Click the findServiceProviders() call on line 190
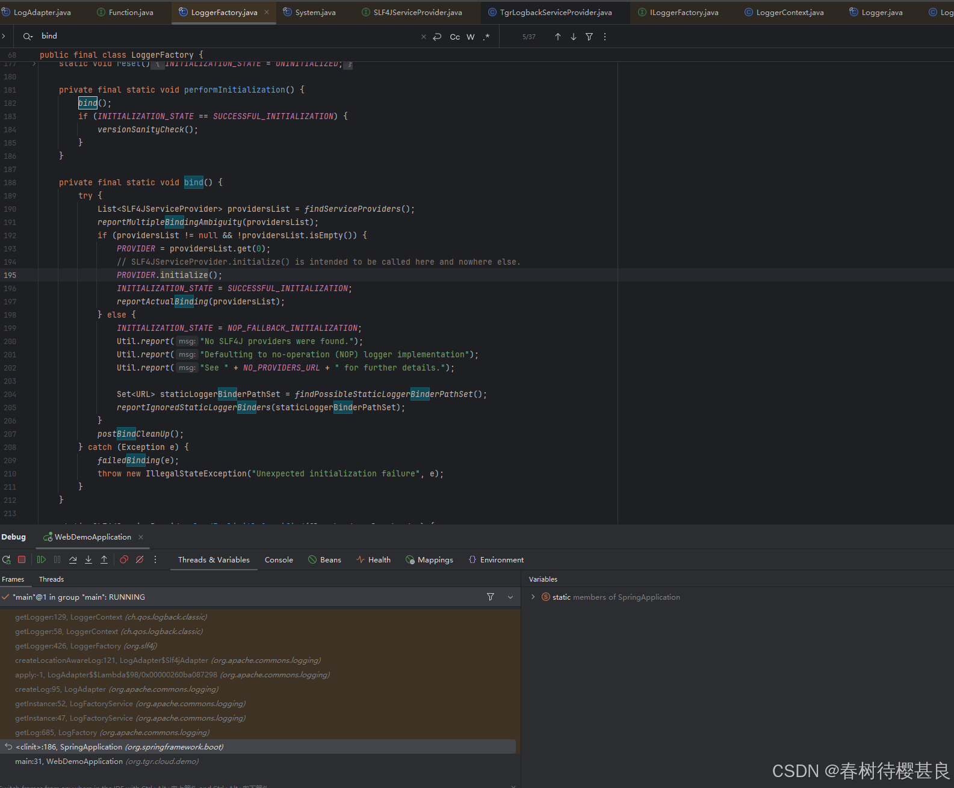This screenshot has width=954, height=788. (359, 209)
